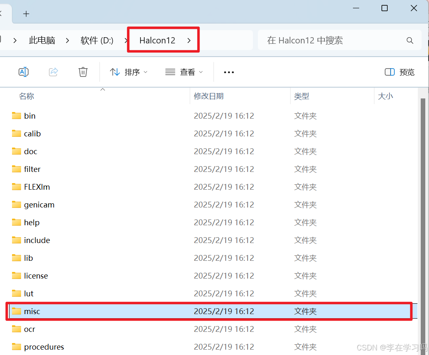Click the Share icon
The image size is (429, 355).
[53, 72]
